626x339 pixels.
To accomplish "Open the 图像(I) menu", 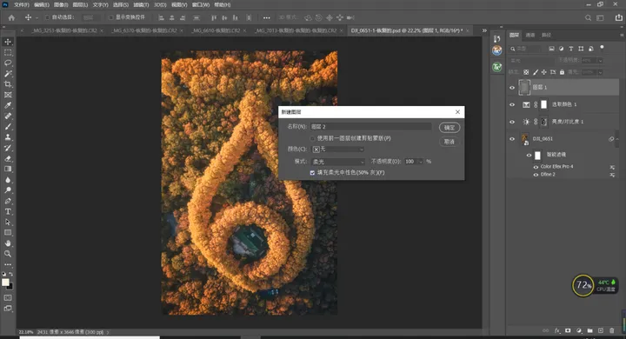I will 61,5.
